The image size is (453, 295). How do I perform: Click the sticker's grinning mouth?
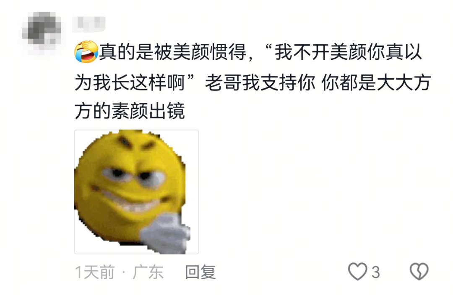130,201
